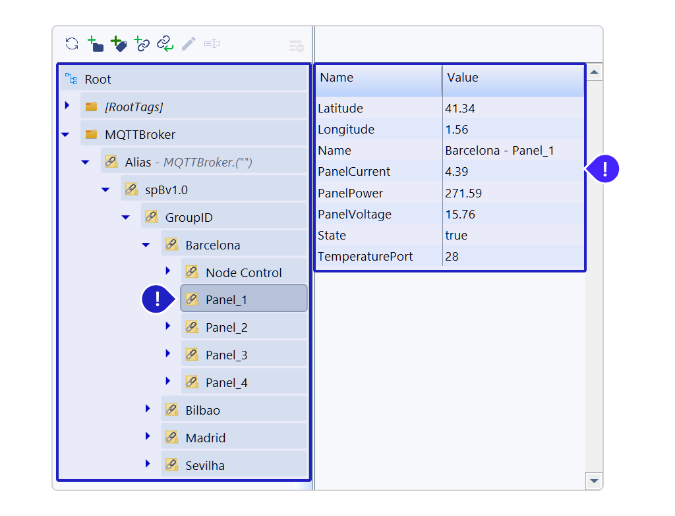Collapse the MQTTBroker node
675x516 pixels.
pyautogui.click(x=65, y=134)
